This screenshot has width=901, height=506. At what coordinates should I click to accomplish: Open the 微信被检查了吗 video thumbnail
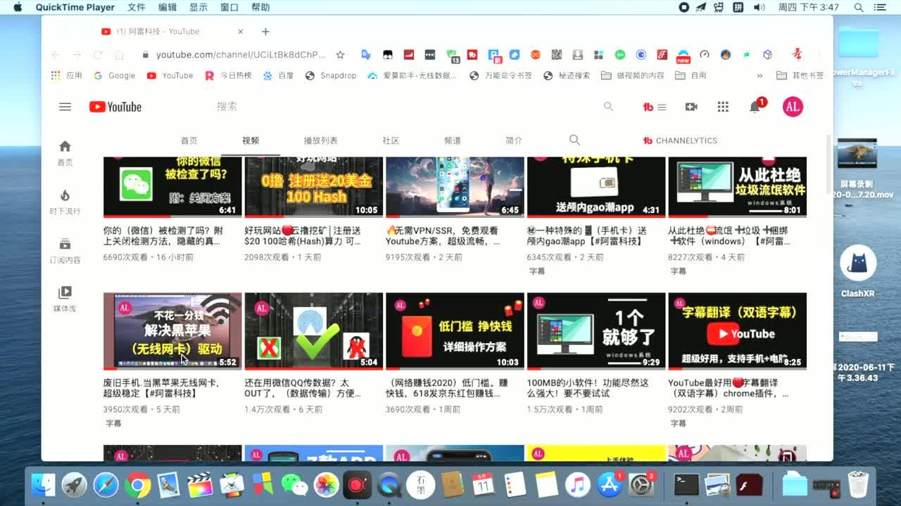pyautogui.click(x=172, y=187)
